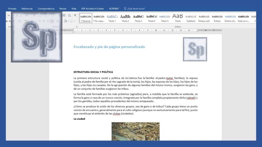Apply the Normal style
Image resolution: width=262 pixels, height=147 pixels.
(86, 18)
